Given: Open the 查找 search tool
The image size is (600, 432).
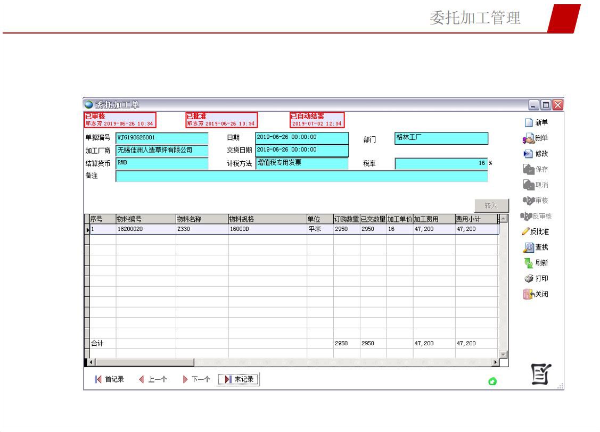Looking at the screenshot, I should coord(528,247).
